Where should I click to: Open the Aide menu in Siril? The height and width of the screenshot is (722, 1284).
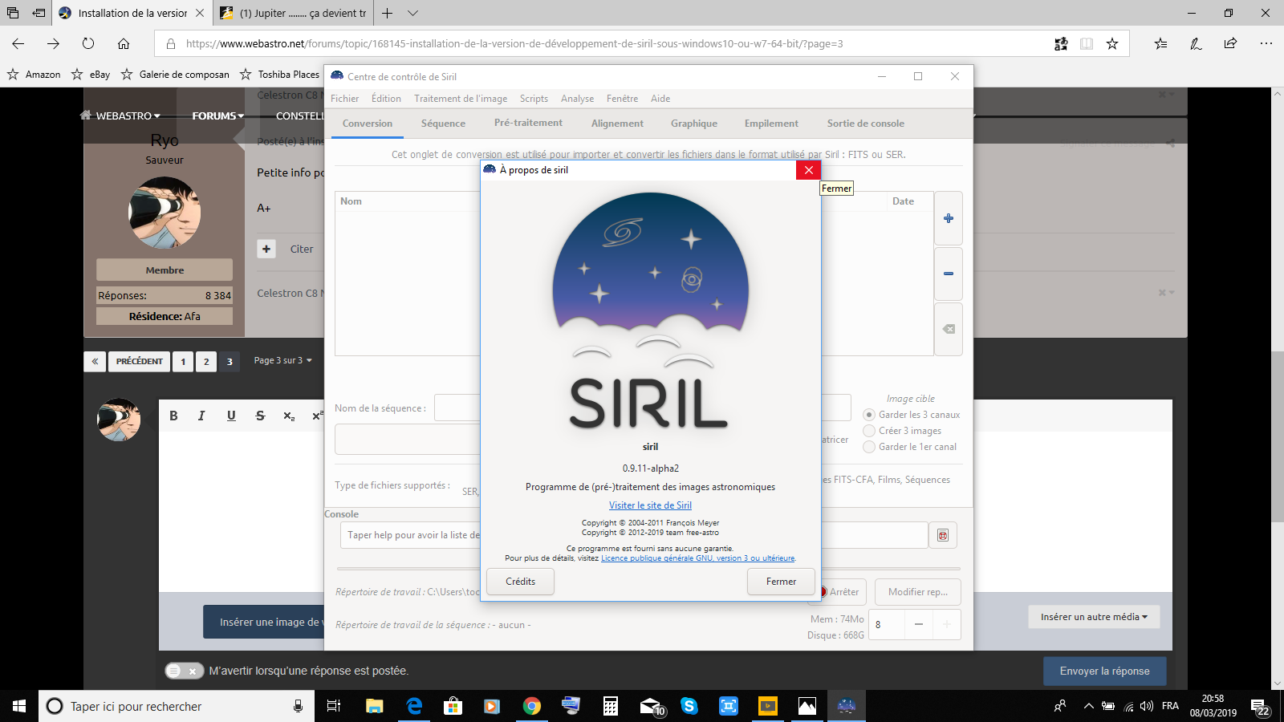click(x=660, y=99)
